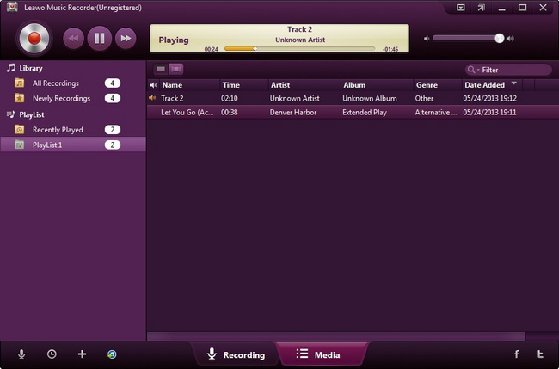
Task: Switch to list view mode
Action: coord(161,69)
